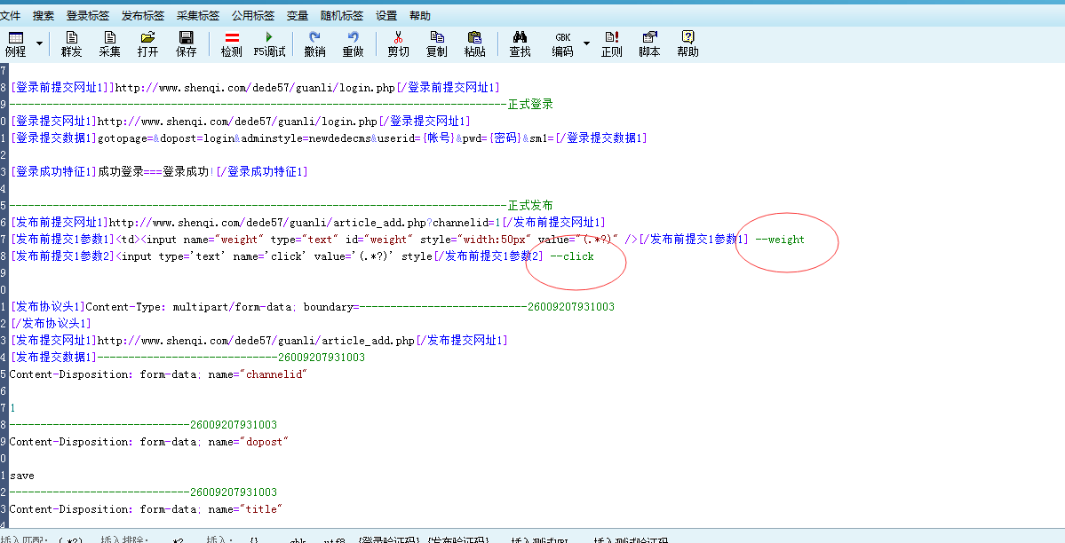Click the 查找 (find) binoculars icon
This screenshot has height=543, width=1065.
pyautogui.click(x=520, y=43)
